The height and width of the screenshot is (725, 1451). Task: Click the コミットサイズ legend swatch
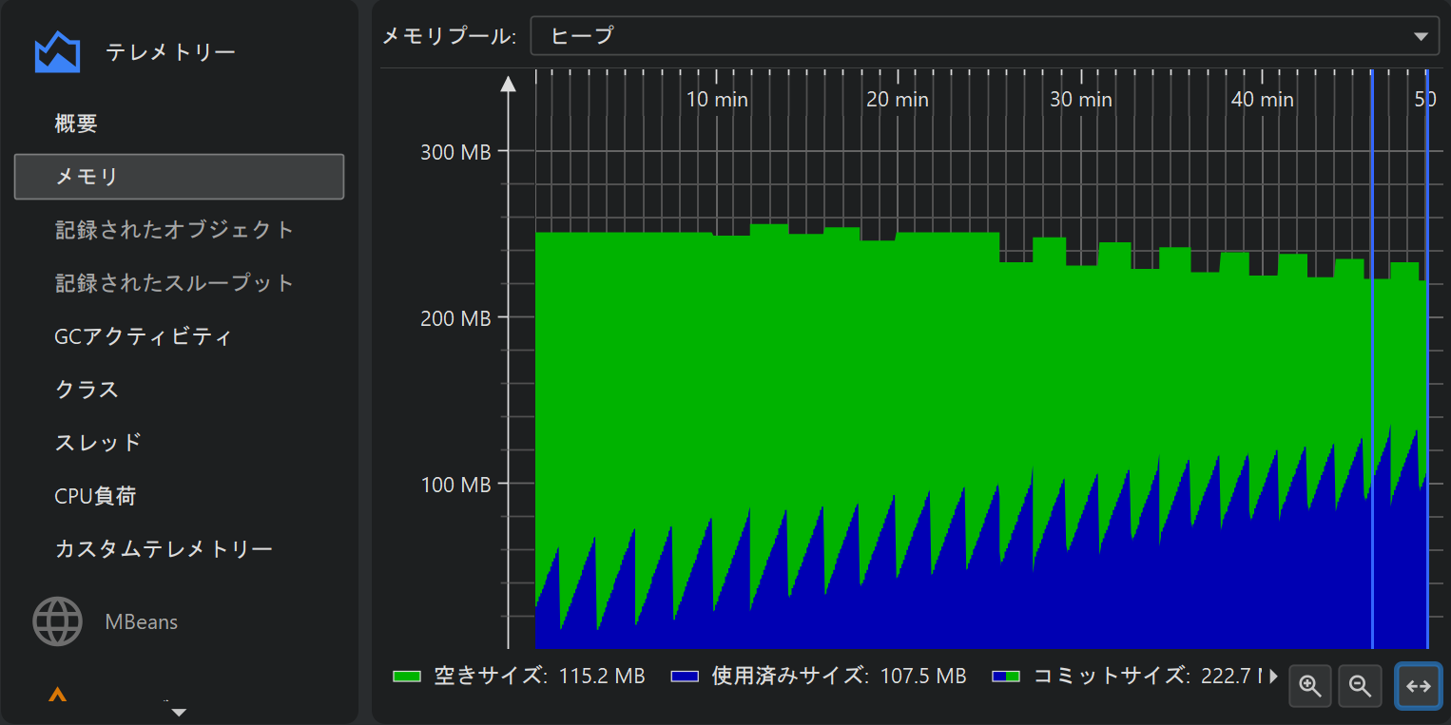[1006, 677]
